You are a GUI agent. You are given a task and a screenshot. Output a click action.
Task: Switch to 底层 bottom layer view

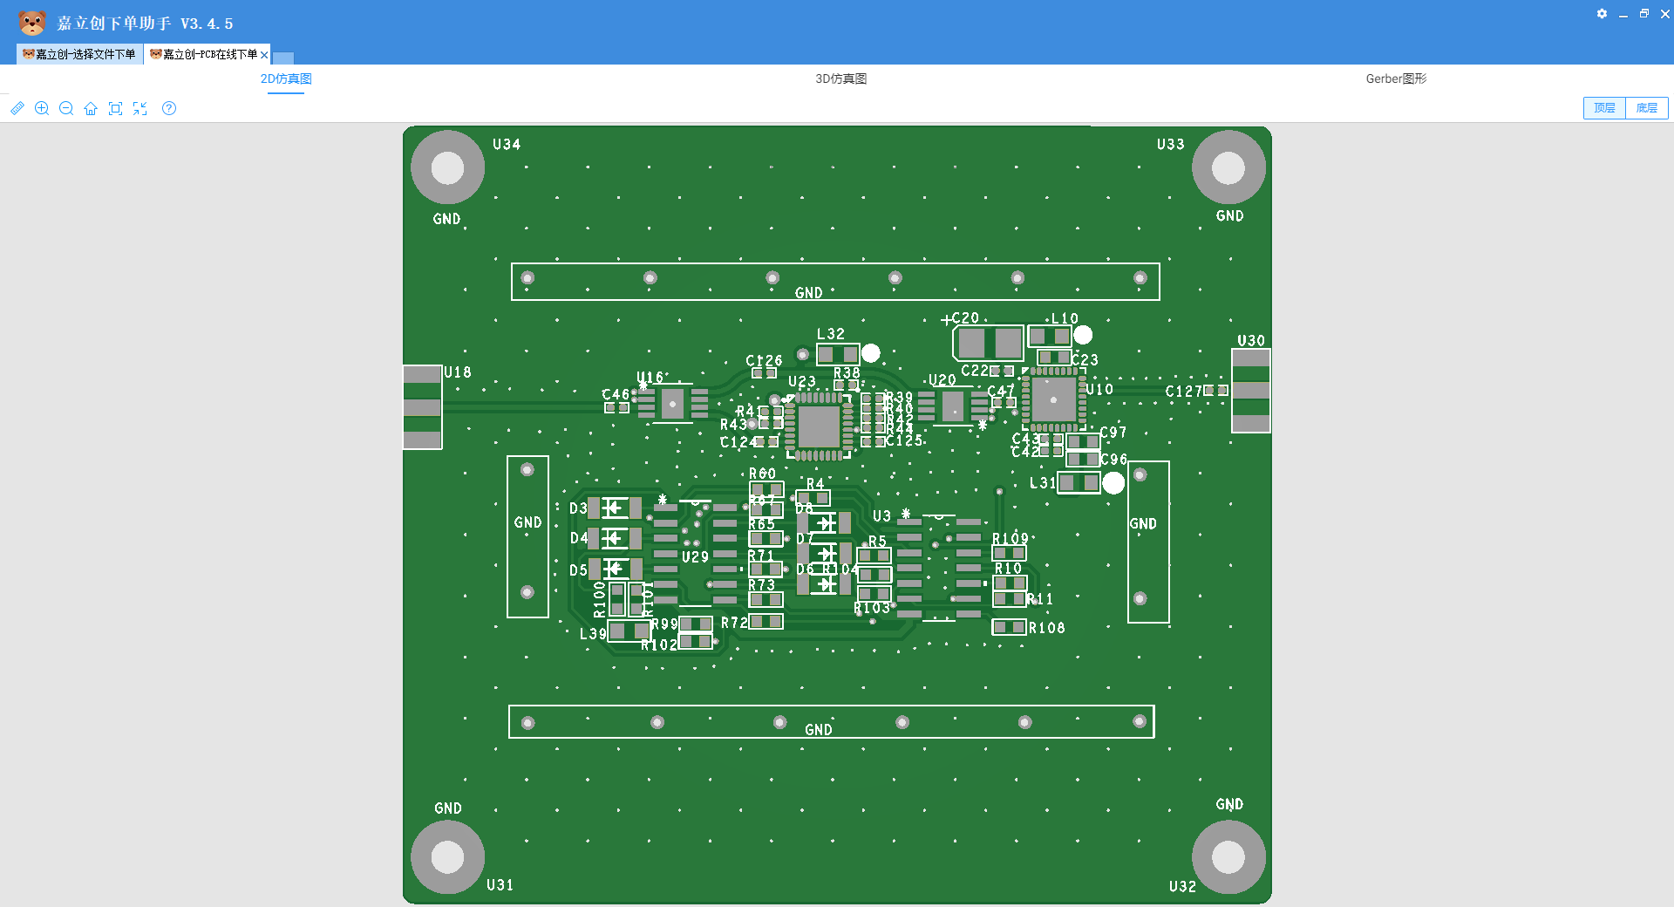pyautogui.click(x=1646, y=108)
